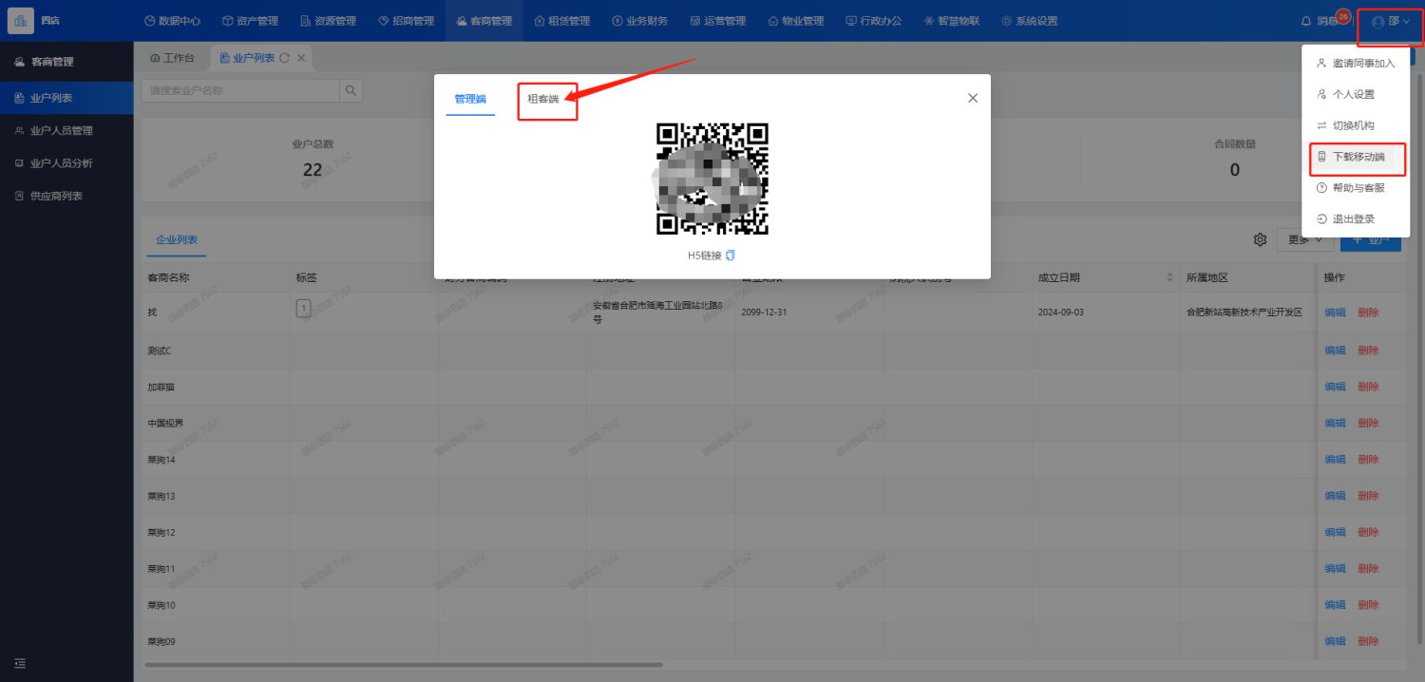Click the 2099-12-31 cell
Image resolution: width=1425 pixels, height=682 pixels.
point(765,313)
